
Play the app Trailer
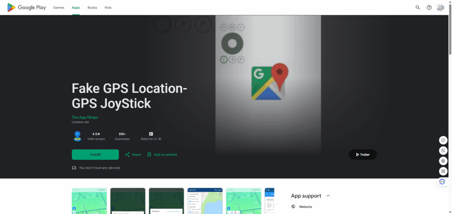coord(362,155)
